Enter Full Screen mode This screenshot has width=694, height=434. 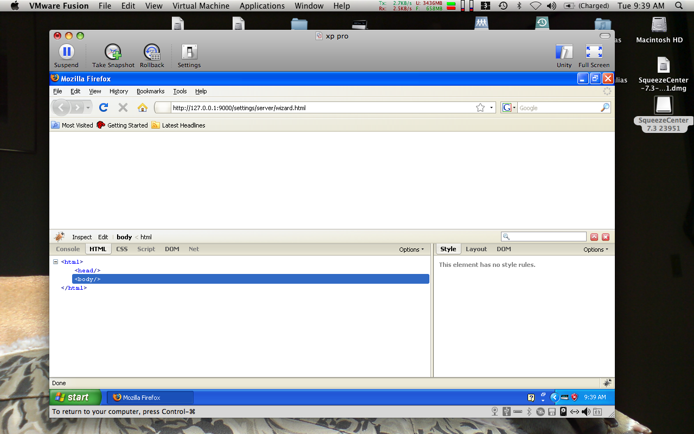click(594, 52)
